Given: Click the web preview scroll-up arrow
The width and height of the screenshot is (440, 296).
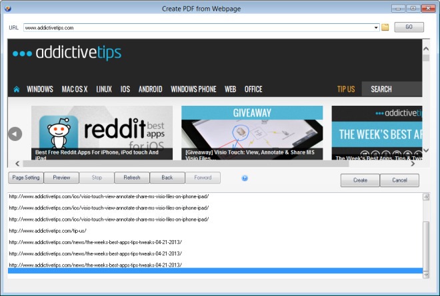Looking at the screenshot, I should 426,49.
